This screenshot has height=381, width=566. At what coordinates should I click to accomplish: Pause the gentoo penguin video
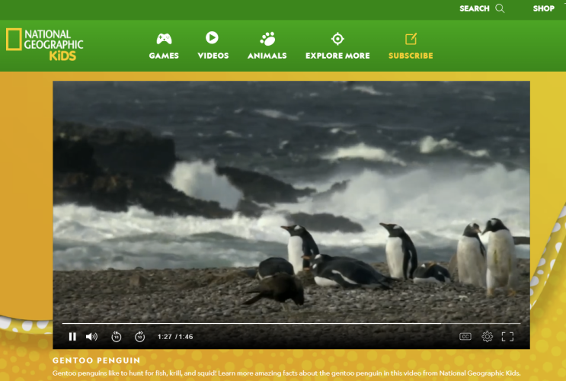pyautogui.click(x=72, y=337)
